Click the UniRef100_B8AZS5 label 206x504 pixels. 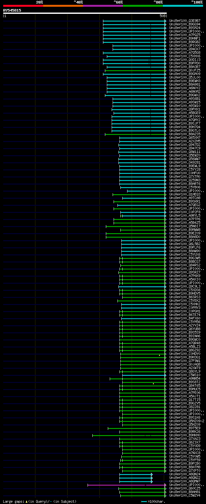coord(185,134)
